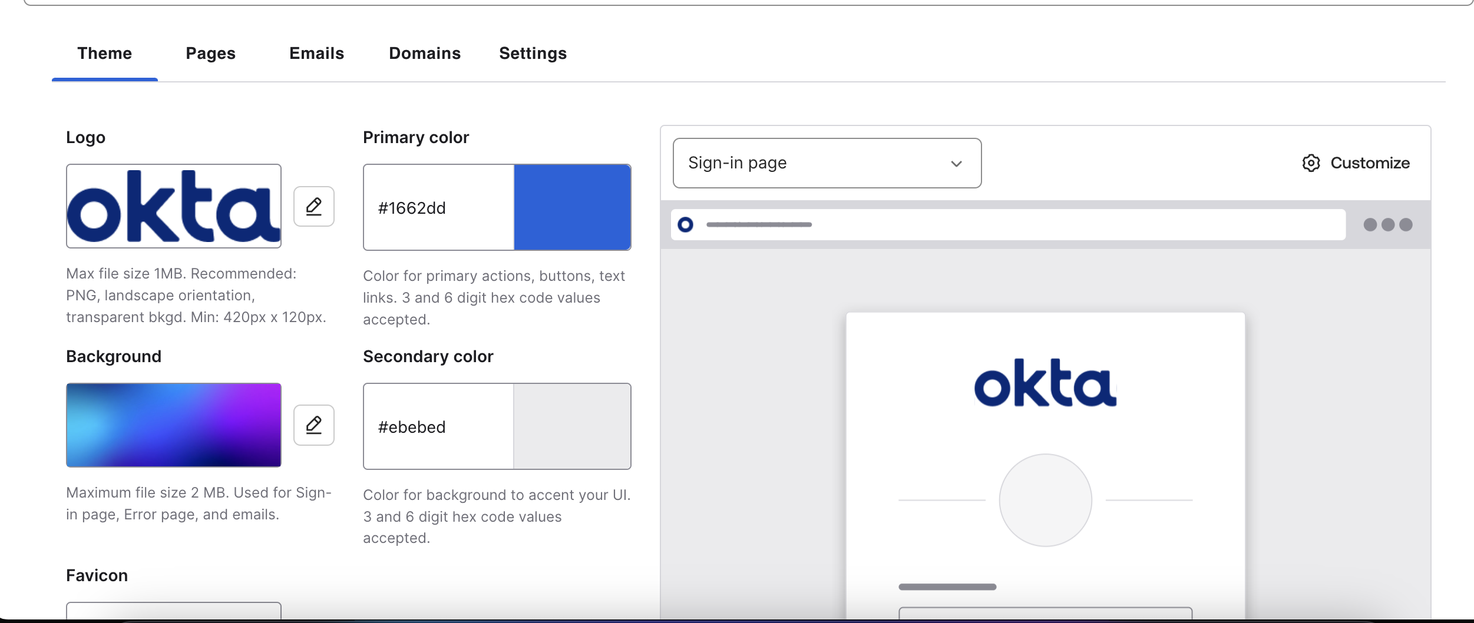This screenshot has height=623, width=1474.
Task: Click 'Color for primary actions' description
Action: (x=494, y=297)
